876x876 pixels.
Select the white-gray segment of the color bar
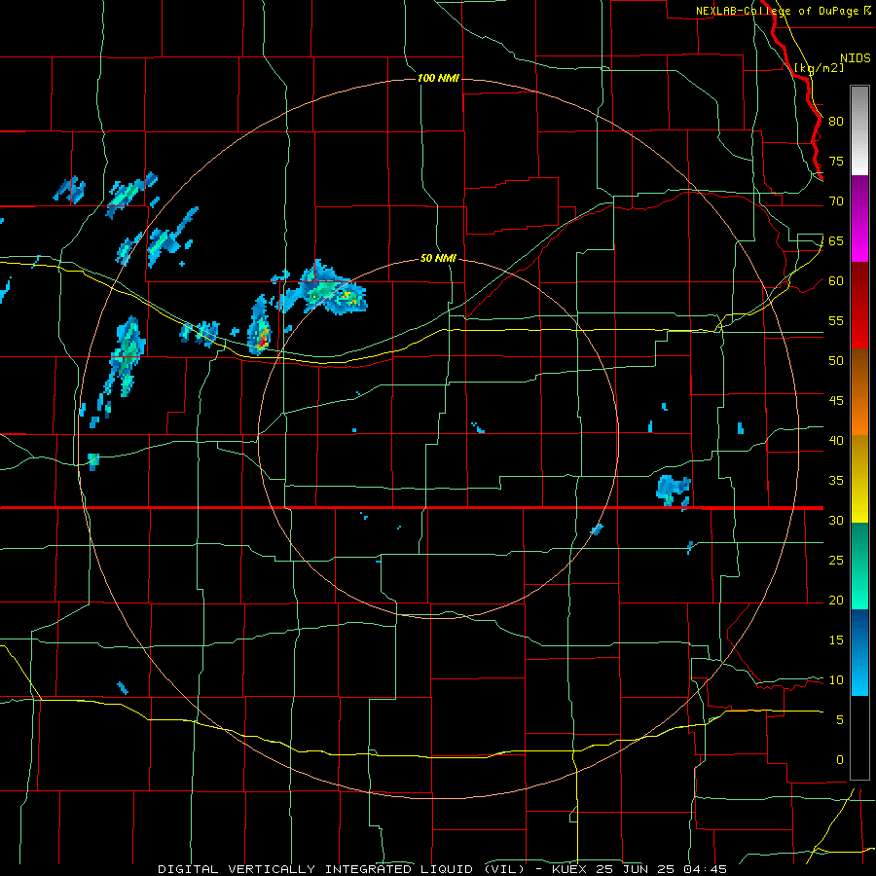[859, 130]
